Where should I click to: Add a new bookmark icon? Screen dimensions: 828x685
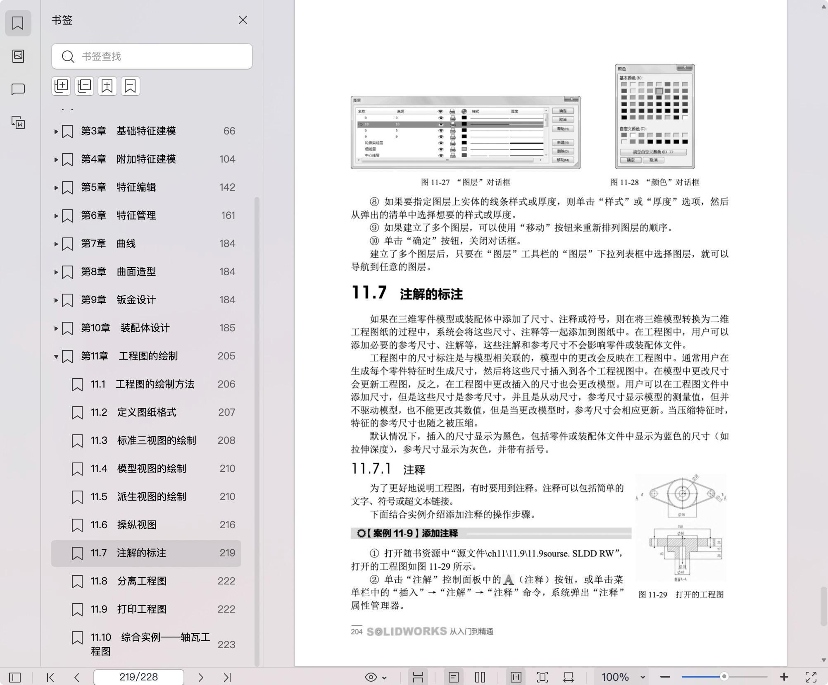click(x=107, y=86)
